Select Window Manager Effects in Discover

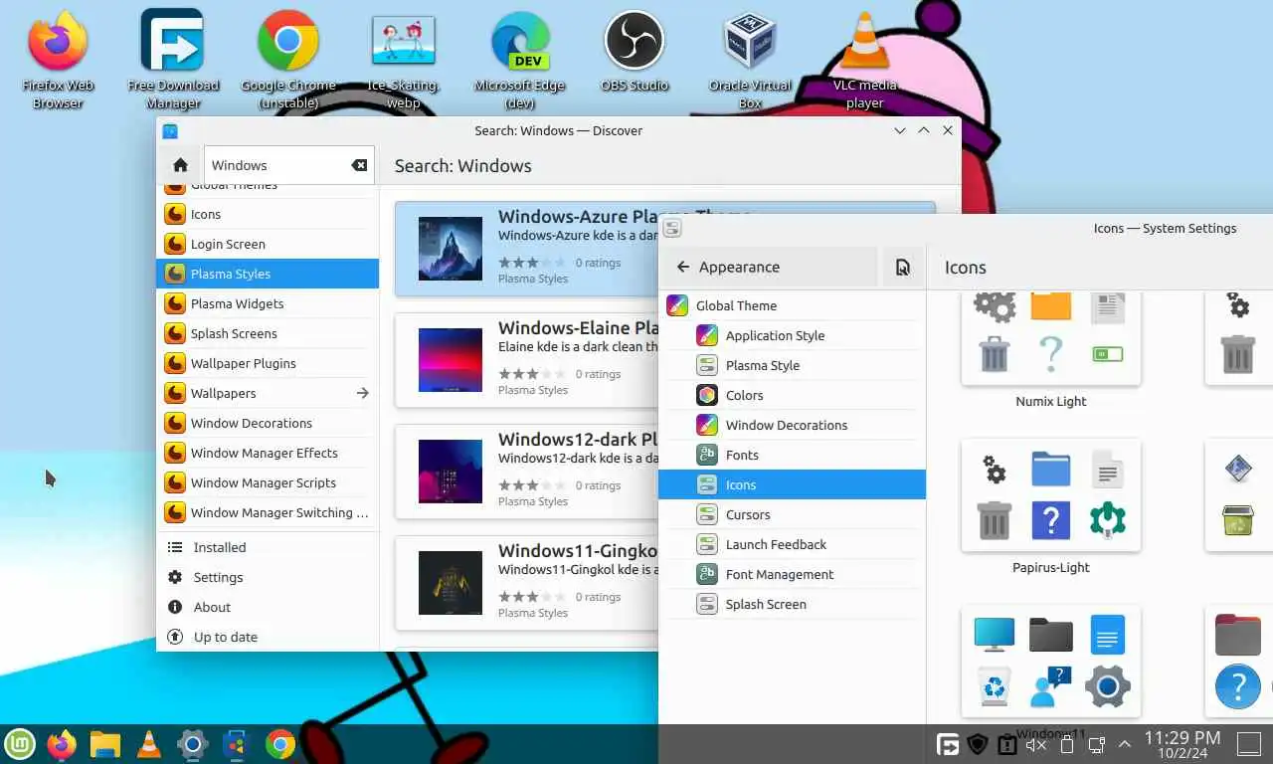[x=268, y=453]
